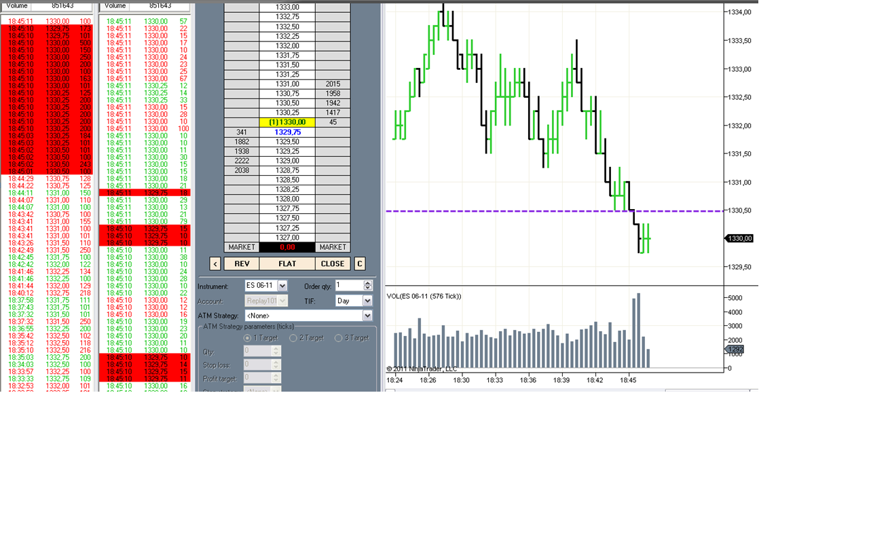Click the 1328,00 price ladder row
This screenshot has width=869, height=543.
click(x=287, y=199)
